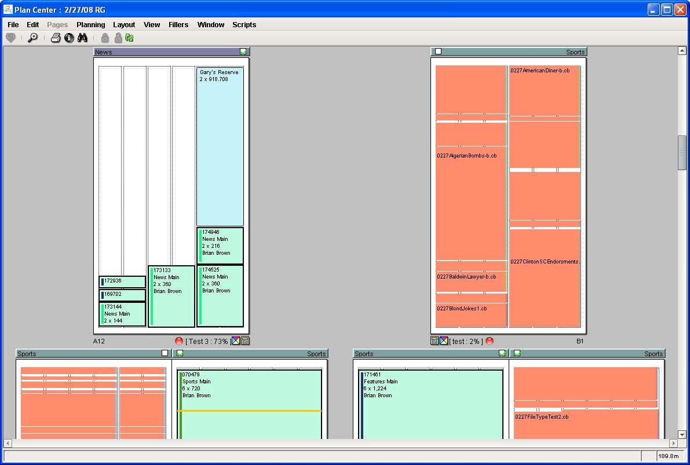Click the horizontal scrollbar right arrow

click(673, 443)
